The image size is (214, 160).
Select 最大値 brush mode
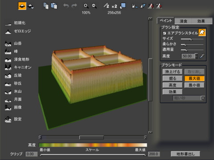click(x=194, y=78)
